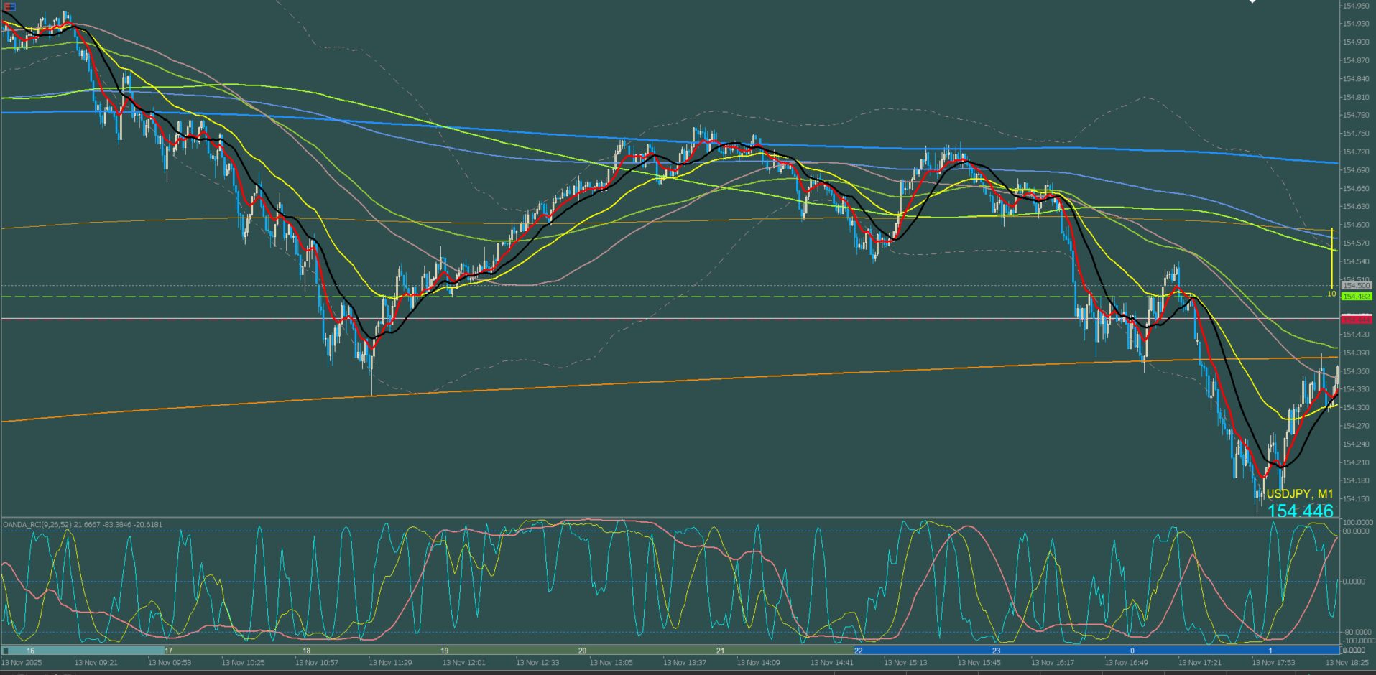
Task: Click the OANDA_RCI(9,26,52) indicator label
Action: [83, 525]
